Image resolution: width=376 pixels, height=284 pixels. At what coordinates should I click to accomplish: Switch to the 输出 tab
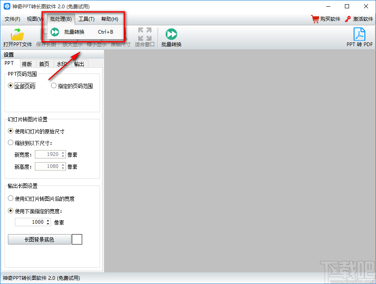(x=79, y=64)
